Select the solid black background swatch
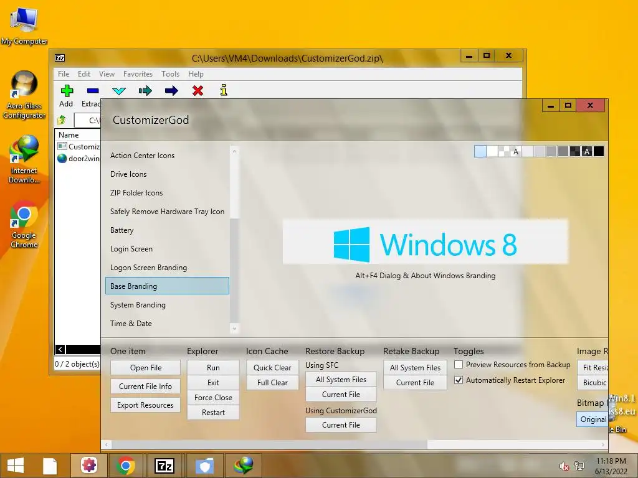638x478 pixels. click(x=599, y=152)
